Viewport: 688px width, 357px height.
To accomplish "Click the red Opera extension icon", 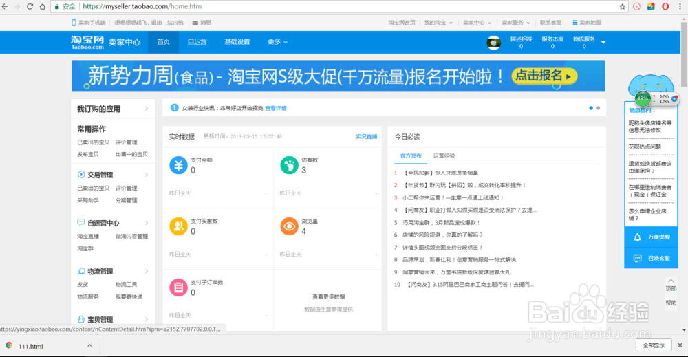I will click(x=665, y=7).
